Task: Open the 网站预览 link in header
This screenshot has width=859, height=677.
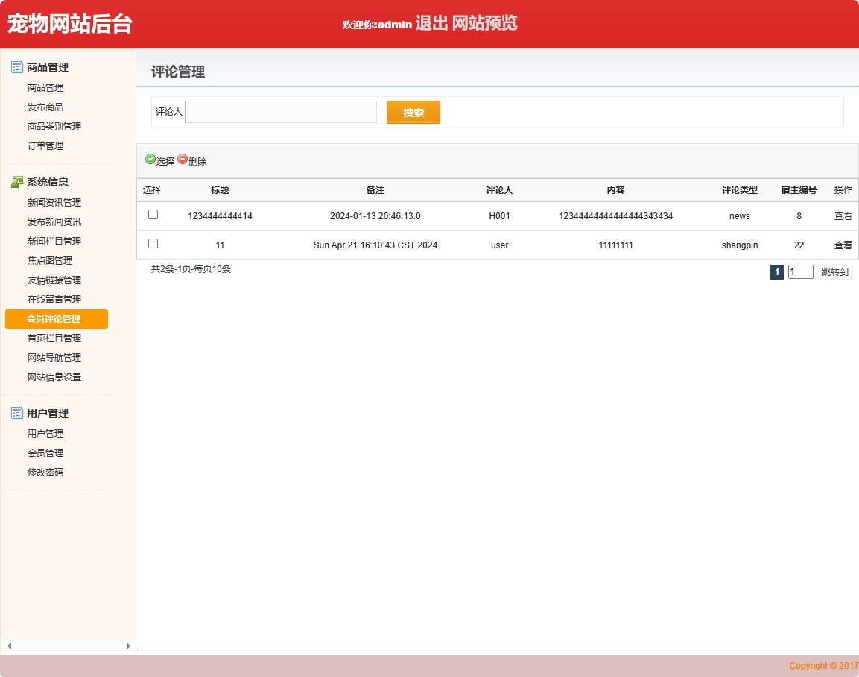Action: [x=484, y=23]
